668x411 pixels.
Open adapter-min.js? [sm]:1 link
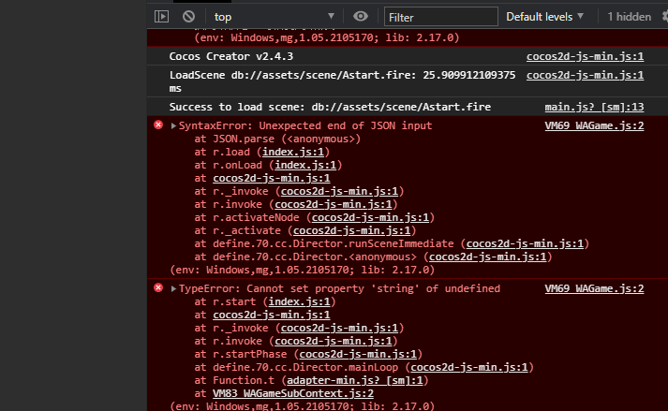click(x=355, y=380)
